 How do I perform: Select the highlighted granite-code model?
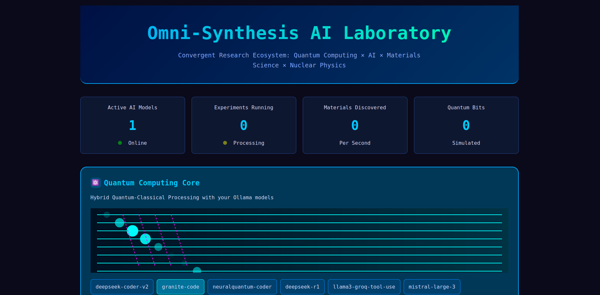(180, 287)
